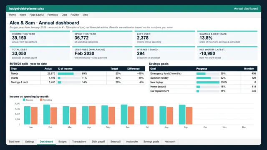Open the Data menu
Image resolution: width=267 pixels, height=150 pixels.
[64, 15]
